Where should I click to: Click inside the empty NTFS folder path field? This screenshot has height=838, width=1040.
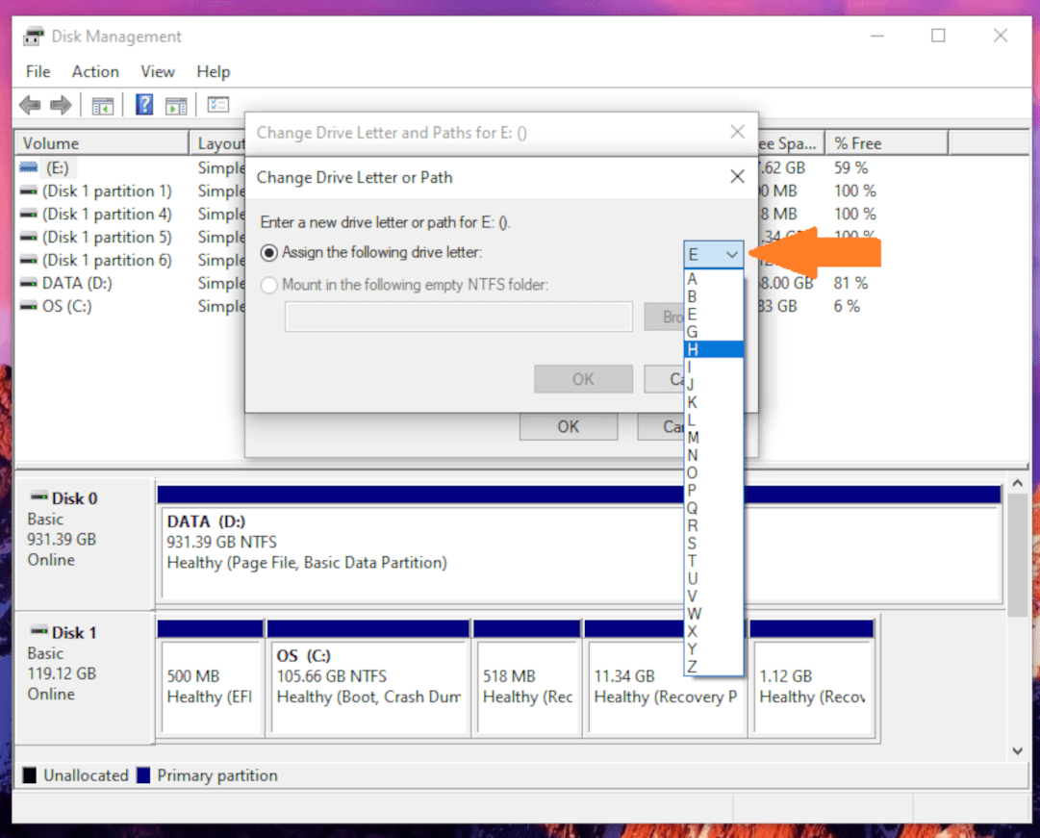457,317
